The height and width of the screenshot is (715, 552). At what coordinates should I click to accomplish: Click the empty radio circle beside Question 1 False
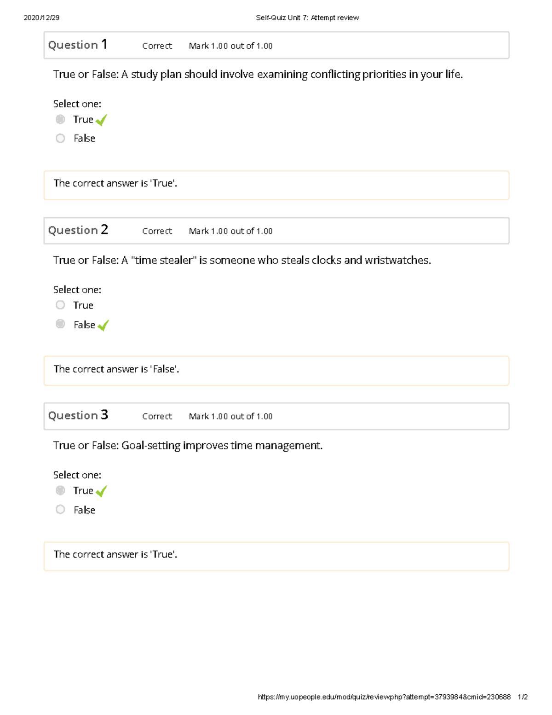point(60,138)
